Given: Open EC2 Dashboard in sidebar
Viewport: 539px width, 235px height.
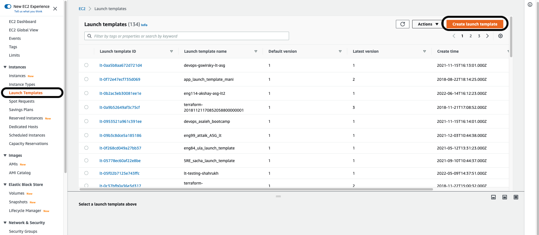Looking at the screenshot, I should (x=22, y=22).
